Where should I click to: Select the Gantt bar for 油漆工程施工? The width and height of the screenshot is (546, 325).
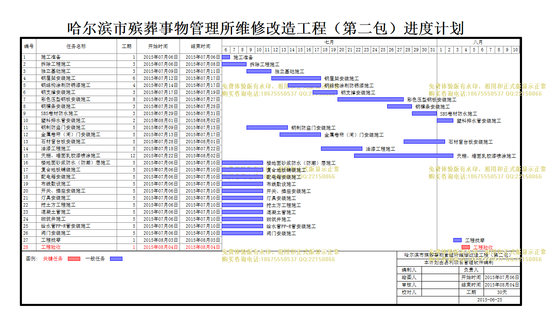pyautogui.click(x=342, y=149)
